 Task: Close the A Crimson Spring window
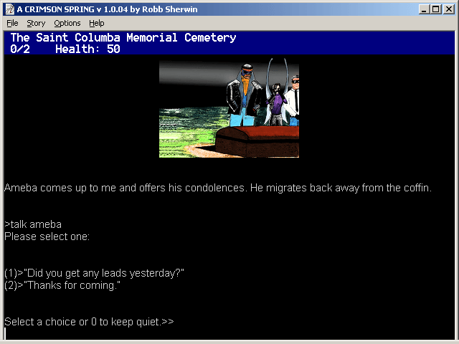(x=448, y=9)
